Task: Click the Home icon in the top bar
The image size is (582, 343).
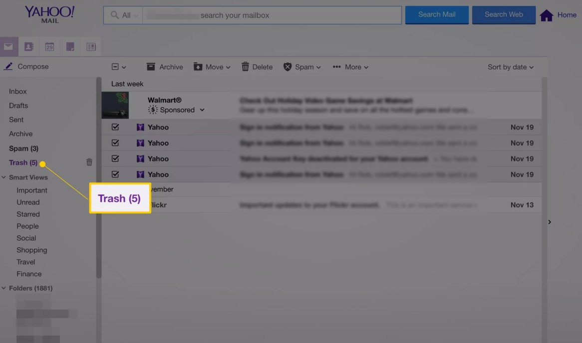Action: pos(547,14)
